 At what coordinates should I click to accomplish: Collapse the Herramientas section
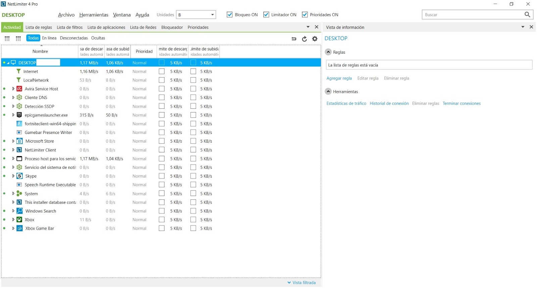(329, 91)
